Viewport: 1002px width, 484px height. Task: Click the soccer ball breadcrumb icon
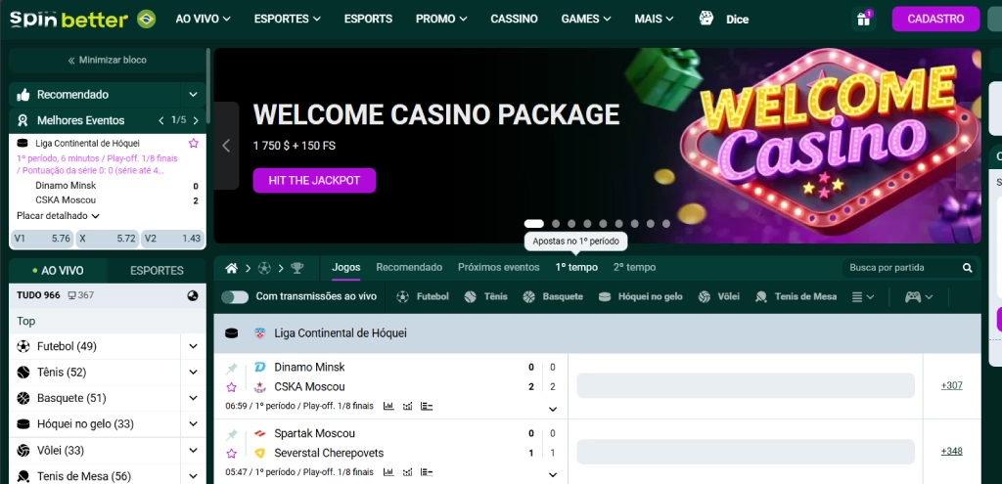264,268
